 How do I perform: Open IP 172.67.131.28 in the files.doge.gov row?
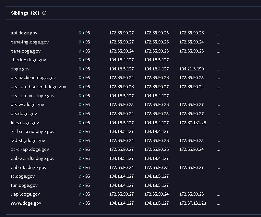[x=193, y=123]
